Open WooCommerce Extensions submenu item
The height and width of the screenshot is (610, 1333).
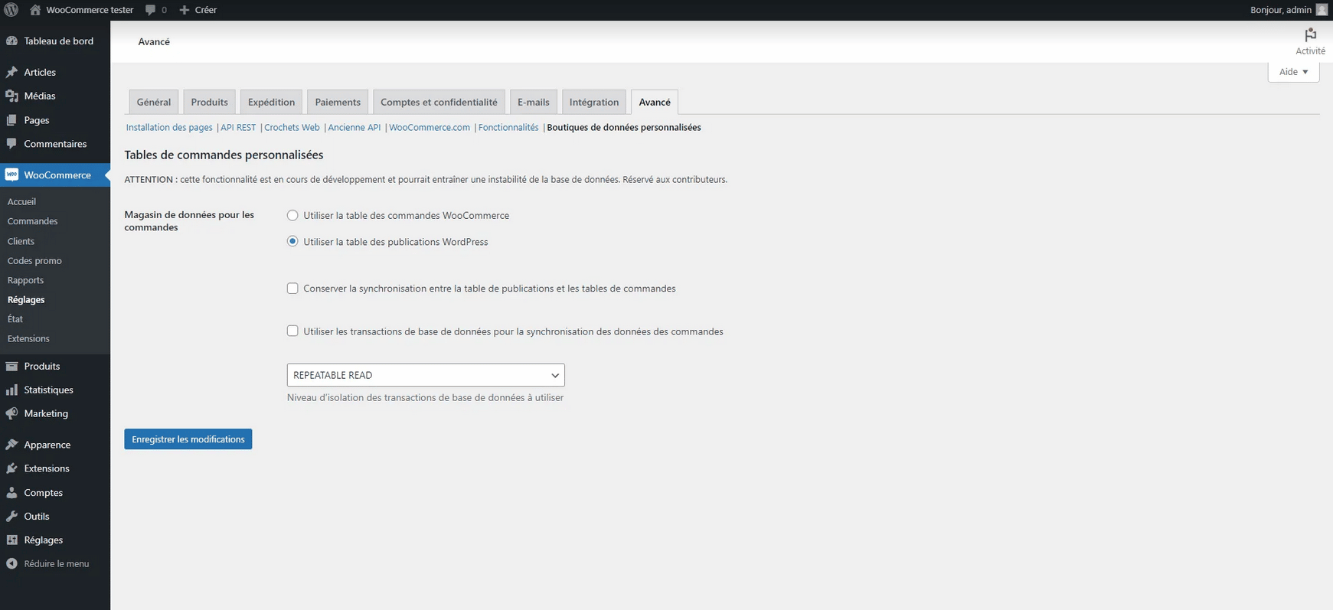28,339
